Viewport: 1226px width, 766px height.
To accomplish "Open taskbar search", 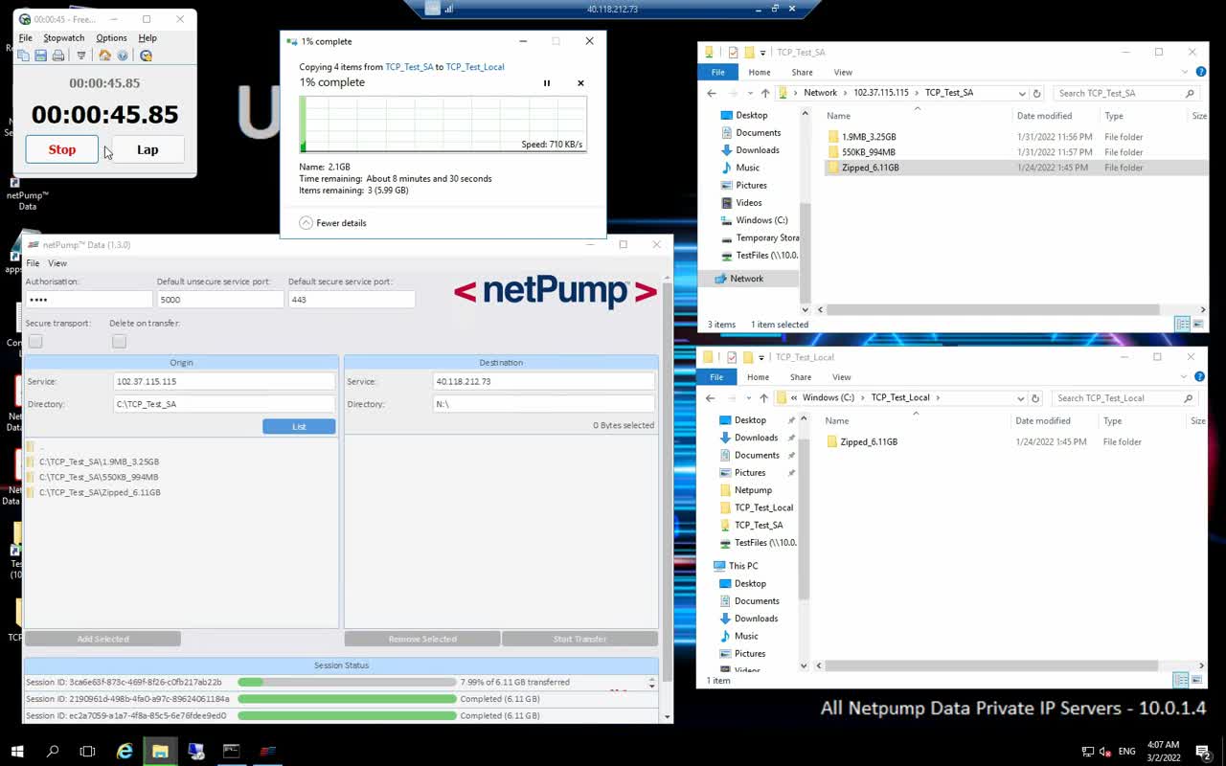I will coord(53,752).
